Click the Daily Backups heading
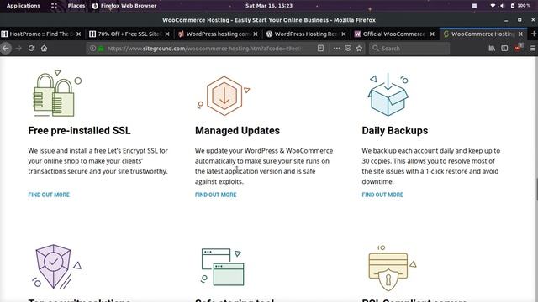Screen dimensions: 538x302 tap(394, 131)
